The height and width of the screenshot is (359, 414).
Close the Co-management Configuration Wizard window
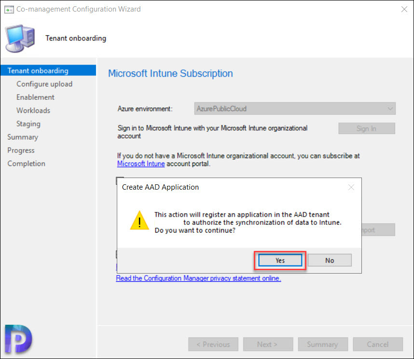pos(404,9)
